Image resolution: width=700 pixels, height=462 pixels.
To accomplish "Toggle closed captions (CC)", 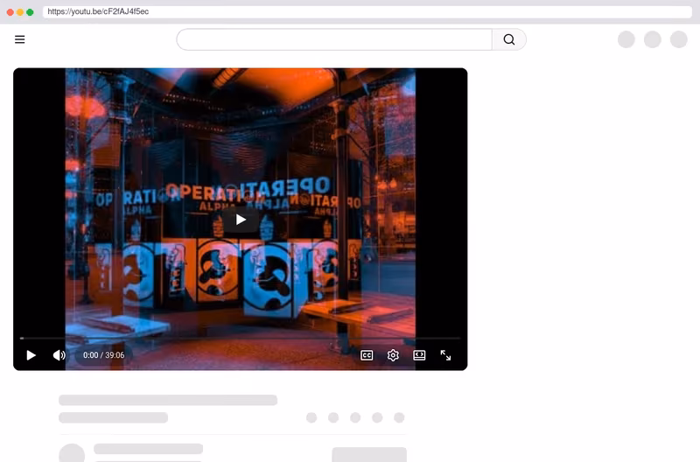I will point(367,355).
